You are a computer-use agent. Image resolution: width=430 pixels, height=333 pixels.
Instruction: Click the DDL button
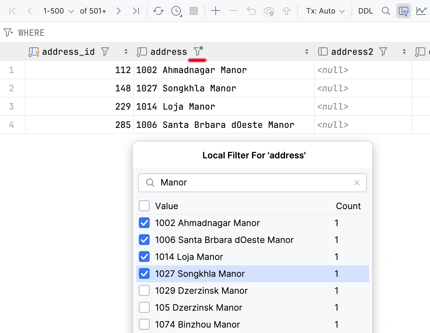tap(365, 11)
